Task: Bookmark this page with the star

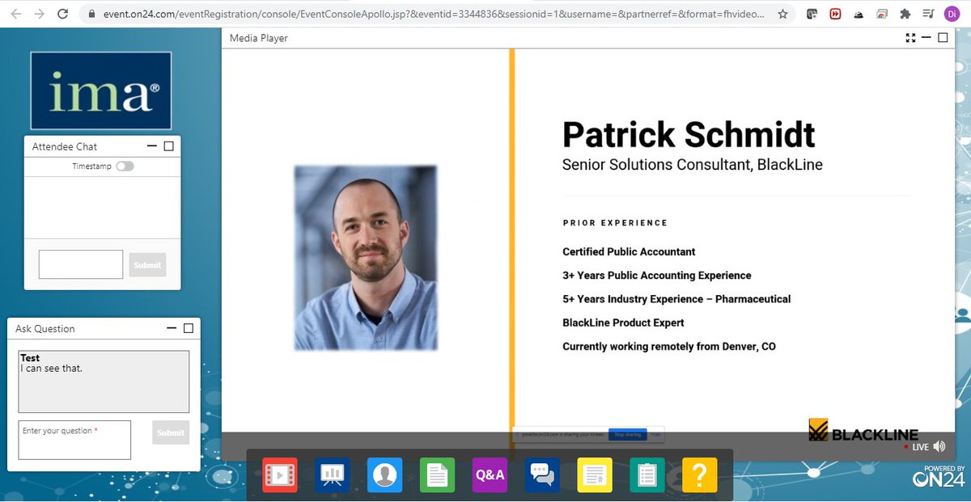Action: 782,14
